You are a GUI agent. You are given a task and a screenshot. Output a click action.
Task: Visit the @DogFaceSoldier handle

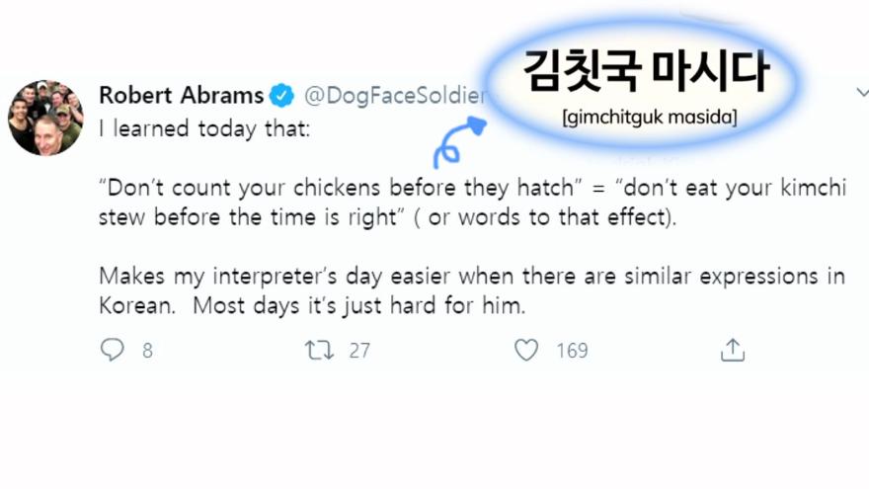395,96
